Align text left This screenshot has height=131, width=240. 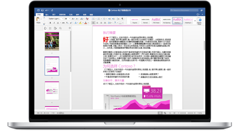[93, 23]
